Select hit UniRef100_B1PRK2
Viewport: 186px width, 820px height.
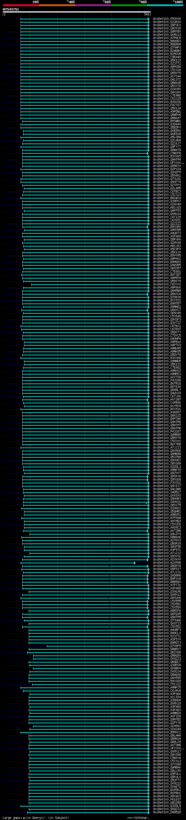167,790
